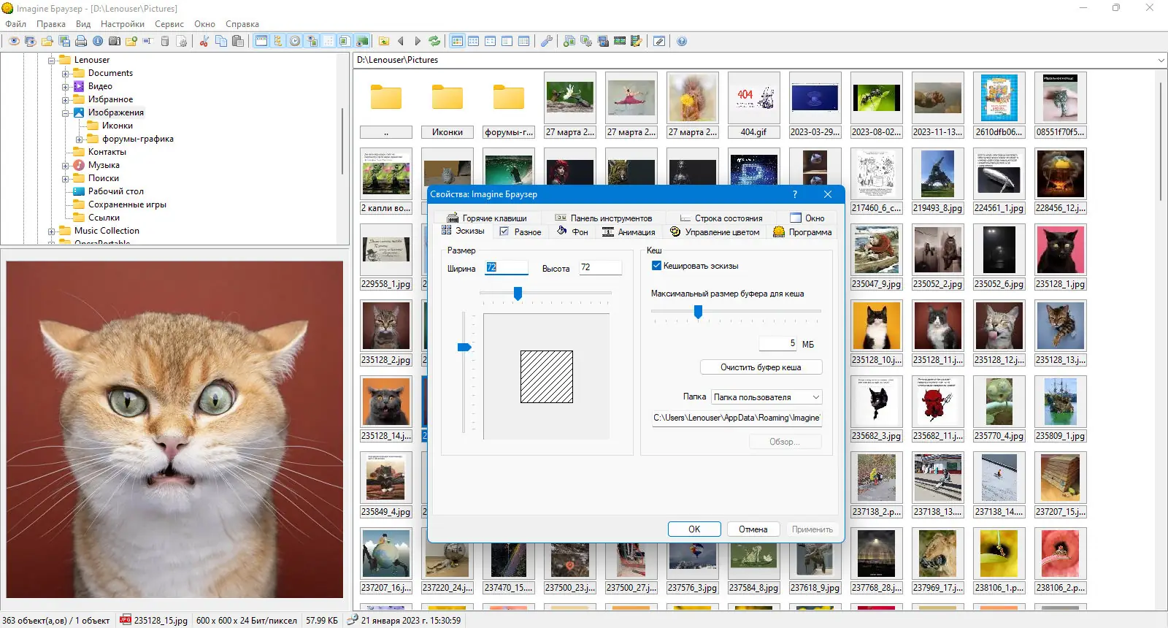Click the add-images batch toolbar icon
The image size is (1168, 628).
[569, 42]
